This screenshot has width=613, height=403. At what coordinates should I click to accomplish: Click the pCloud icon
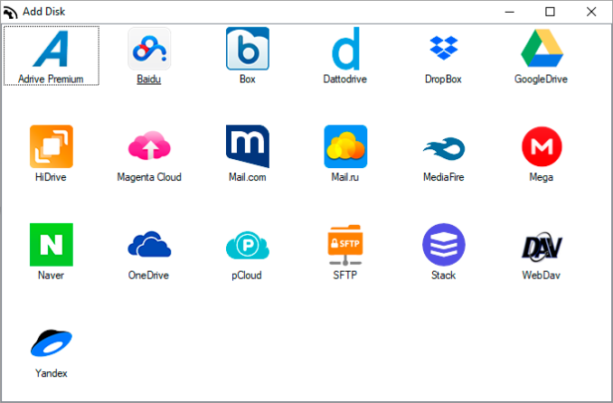247,244
